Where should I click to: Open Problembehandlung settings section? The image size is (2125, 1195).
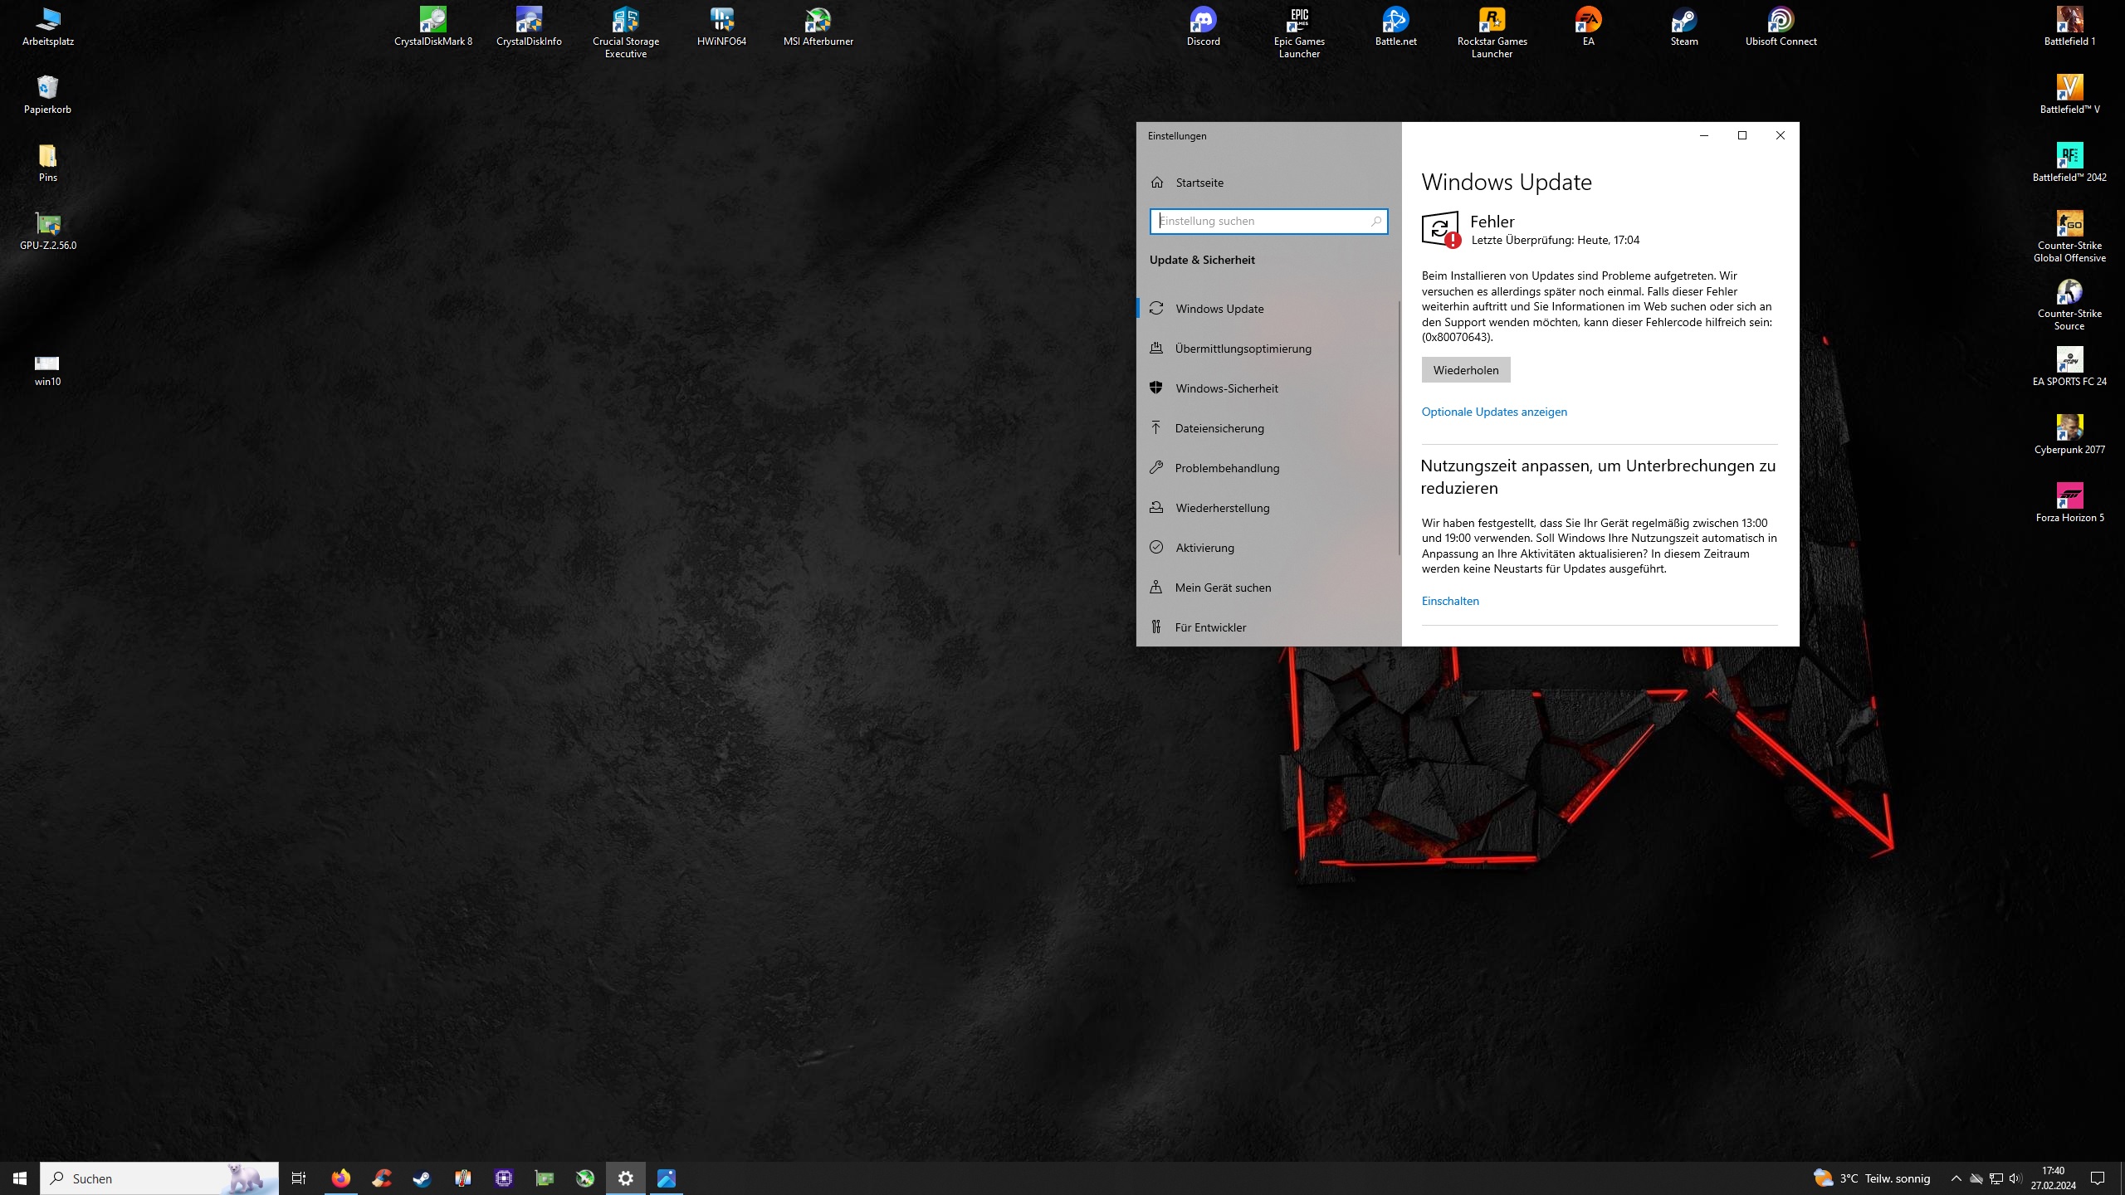[x=1227, y=468]
